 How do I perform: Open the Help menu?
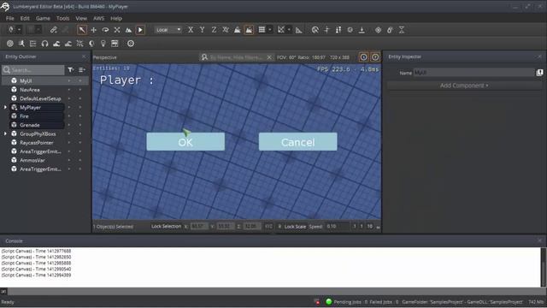[x=116, y=18]
